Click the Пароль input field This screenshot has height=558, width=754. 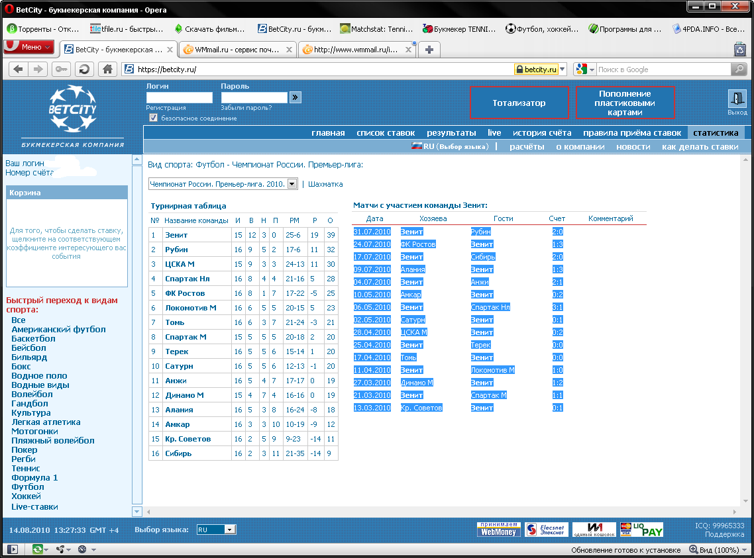click(x=254, y=97)
